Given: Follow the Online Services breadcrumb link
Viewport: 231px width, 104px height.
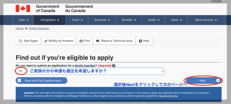Looking at the screenshot, I should point(39,28).
